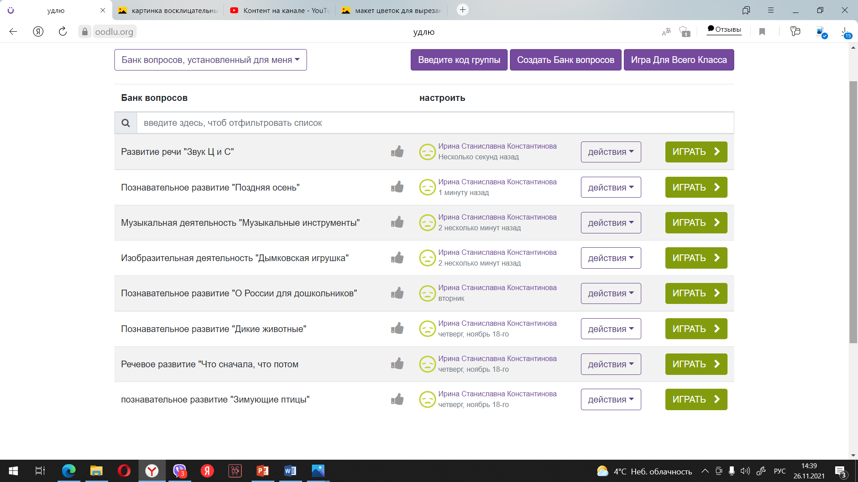Reload the page with refresh icon
The image size is (858, 482).
63,32
